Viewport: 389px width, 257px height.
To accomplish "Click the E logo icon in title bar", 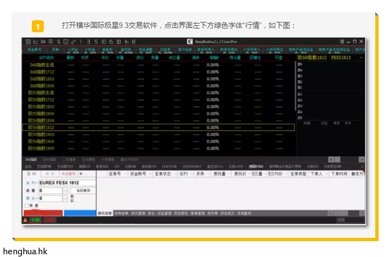I will 190,42.
